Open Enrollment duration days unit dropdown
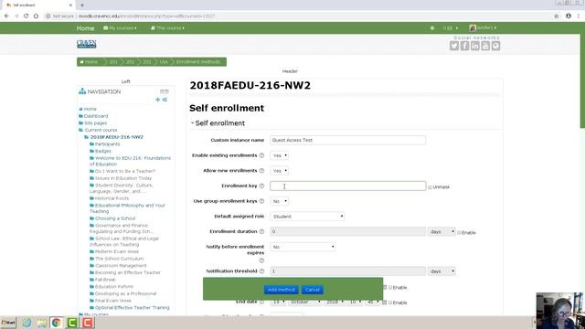This screenshot has height=329, width=585. [441, 231]
